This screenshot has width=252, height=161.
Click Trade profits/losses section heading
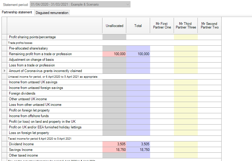pos(20,43)
